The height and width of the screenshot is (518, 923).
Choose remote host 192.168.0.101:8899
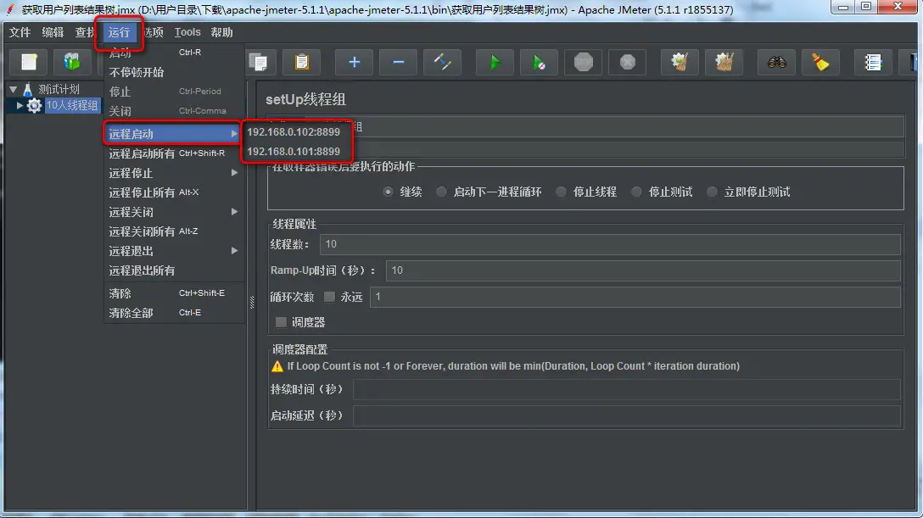294,151
